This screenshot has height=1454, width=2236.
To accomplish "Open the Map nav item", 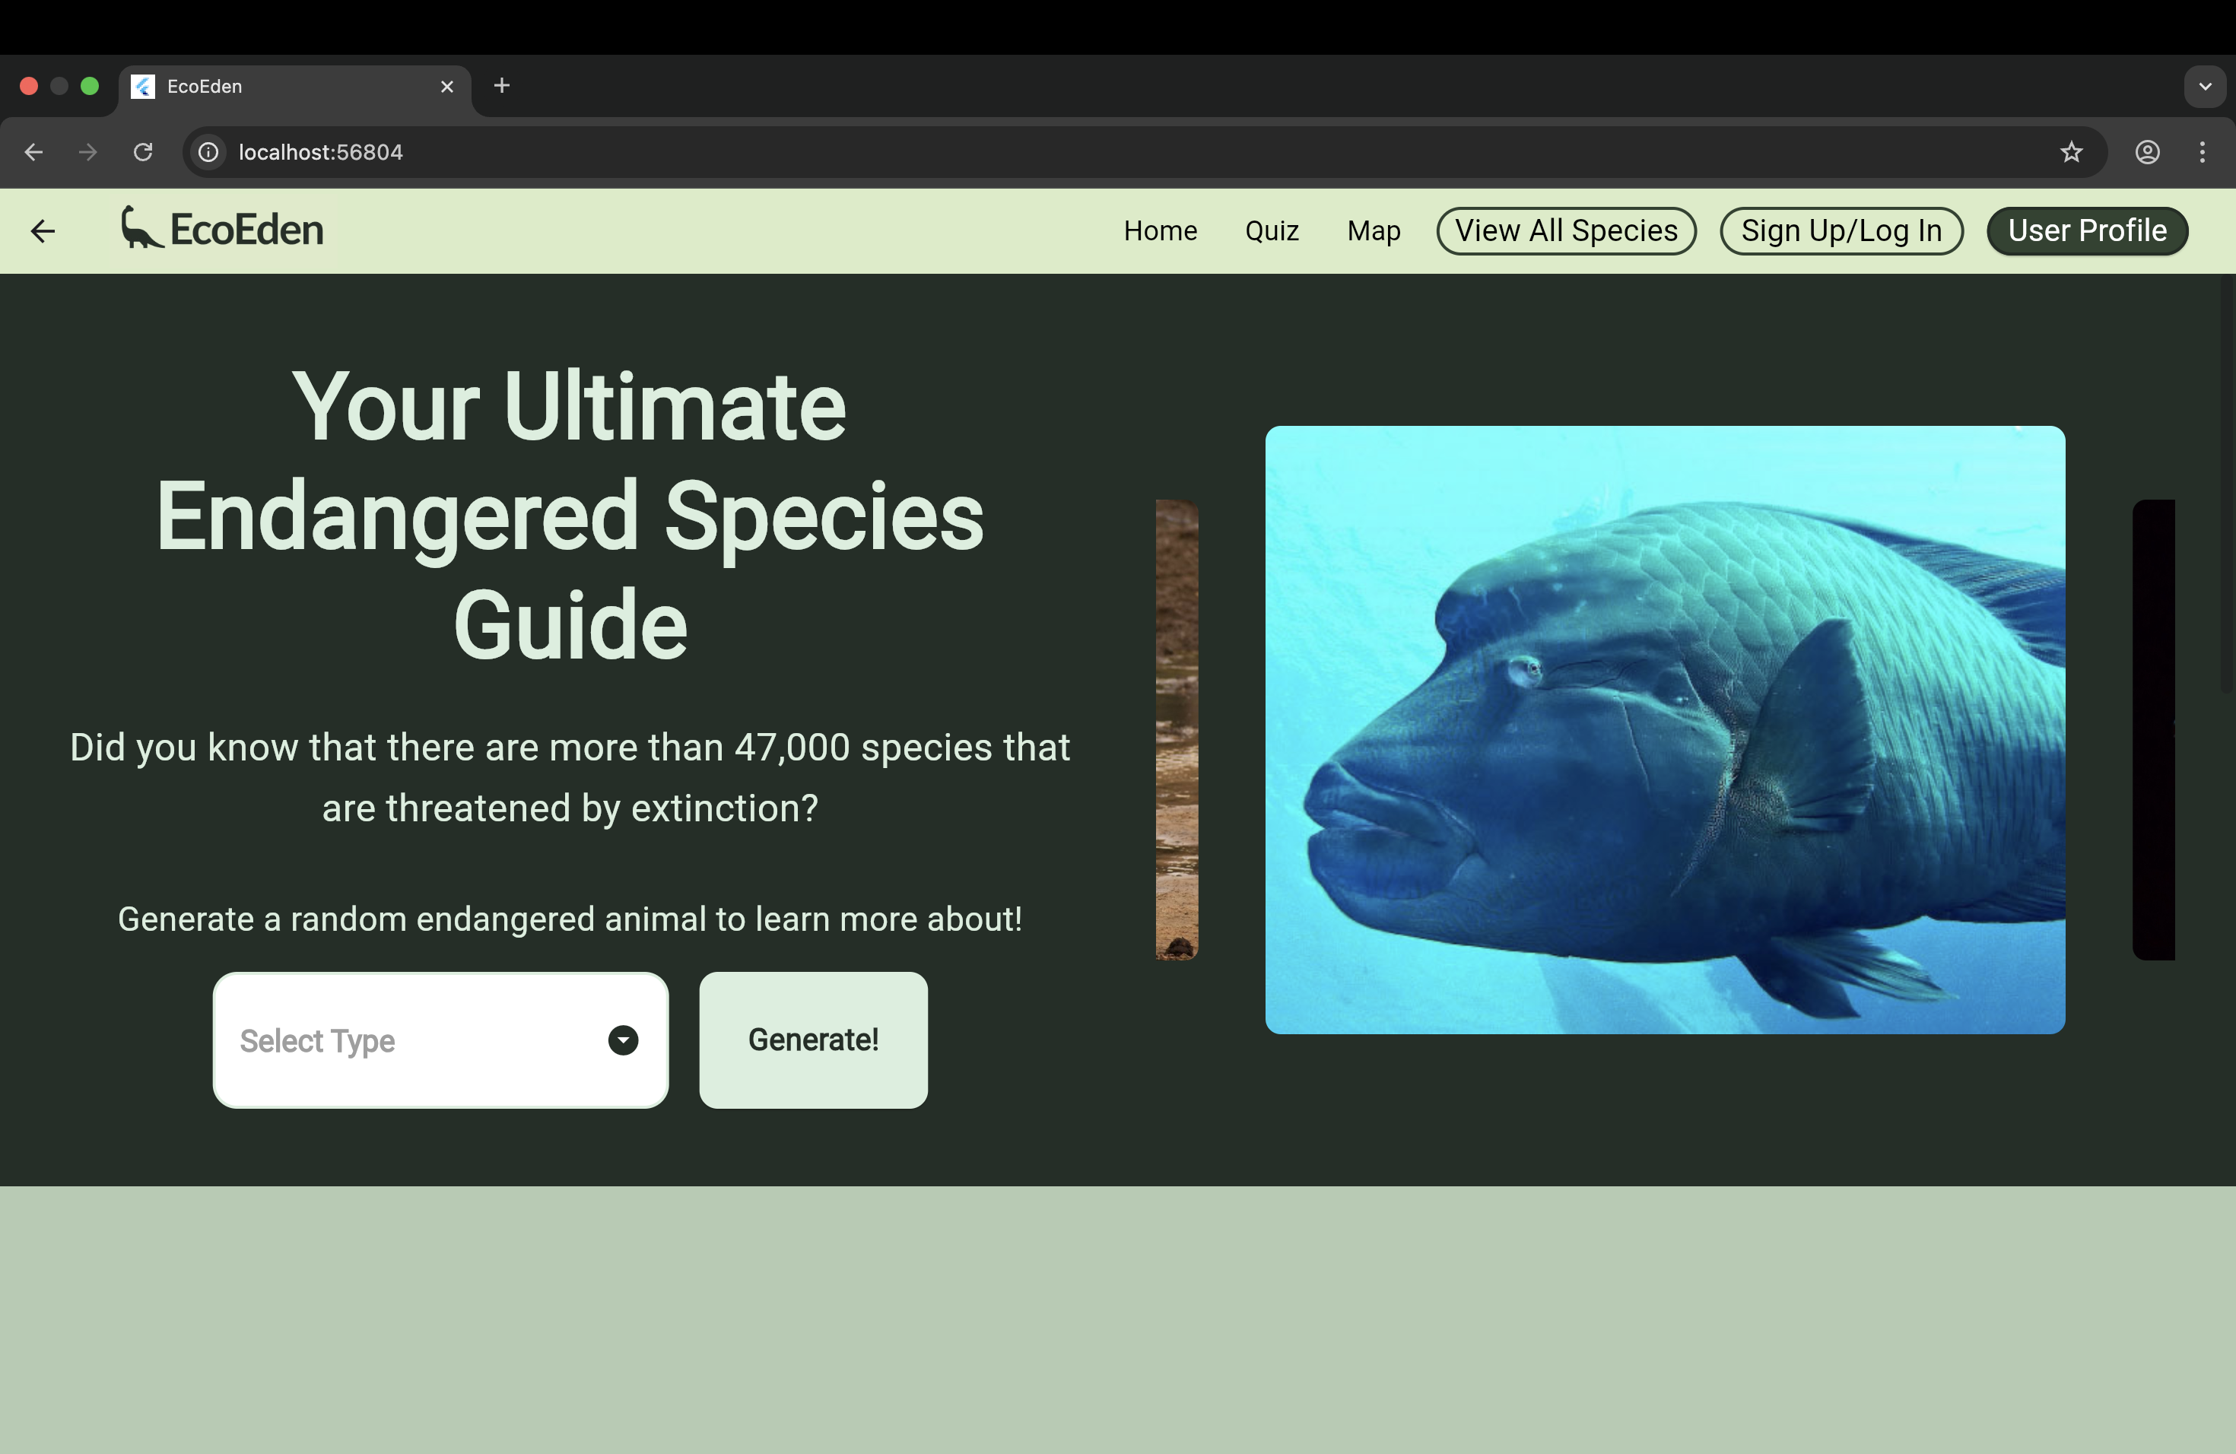I will tap(1373, 231).
